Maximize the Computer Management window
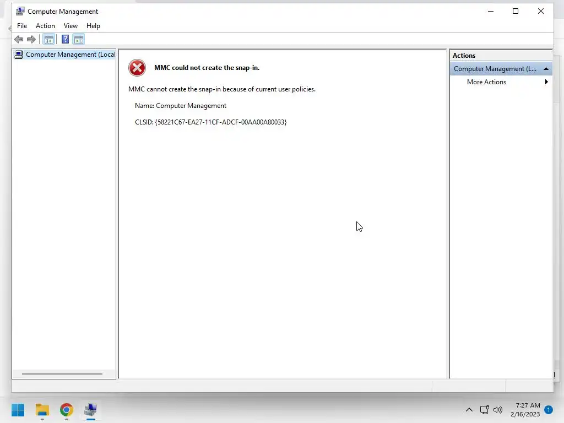Viewport: 564px width, 423px height. coord(516,11)
